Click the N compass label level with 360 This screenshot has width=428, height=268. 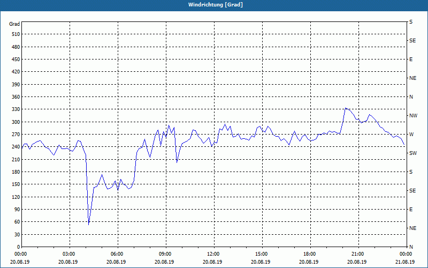click(411, 97)
